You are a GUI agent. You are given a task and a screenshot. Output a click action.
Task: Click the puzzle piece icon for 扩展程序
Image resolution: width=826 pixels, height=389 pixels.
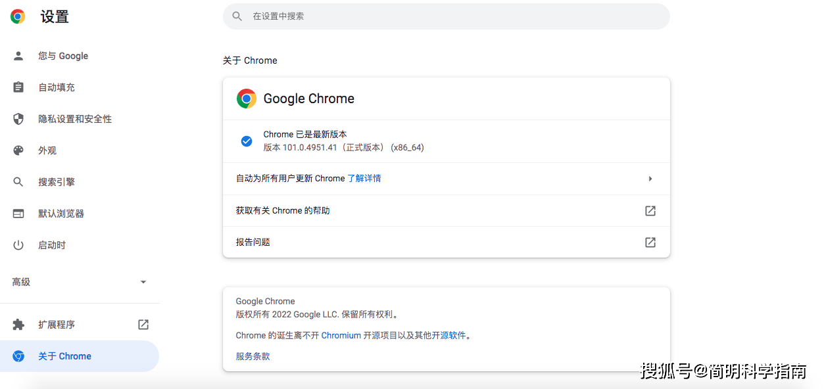pos(18,325)
